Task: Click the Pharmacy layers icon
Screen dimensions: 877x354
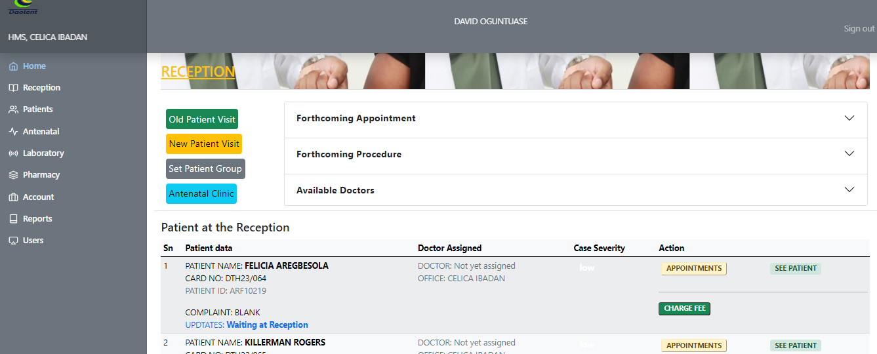Action: click(13, 175)
